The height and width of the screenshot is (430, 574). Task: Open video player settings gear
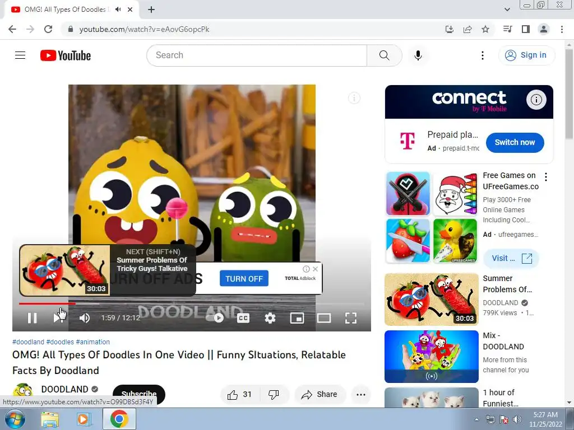coord(270,318)
